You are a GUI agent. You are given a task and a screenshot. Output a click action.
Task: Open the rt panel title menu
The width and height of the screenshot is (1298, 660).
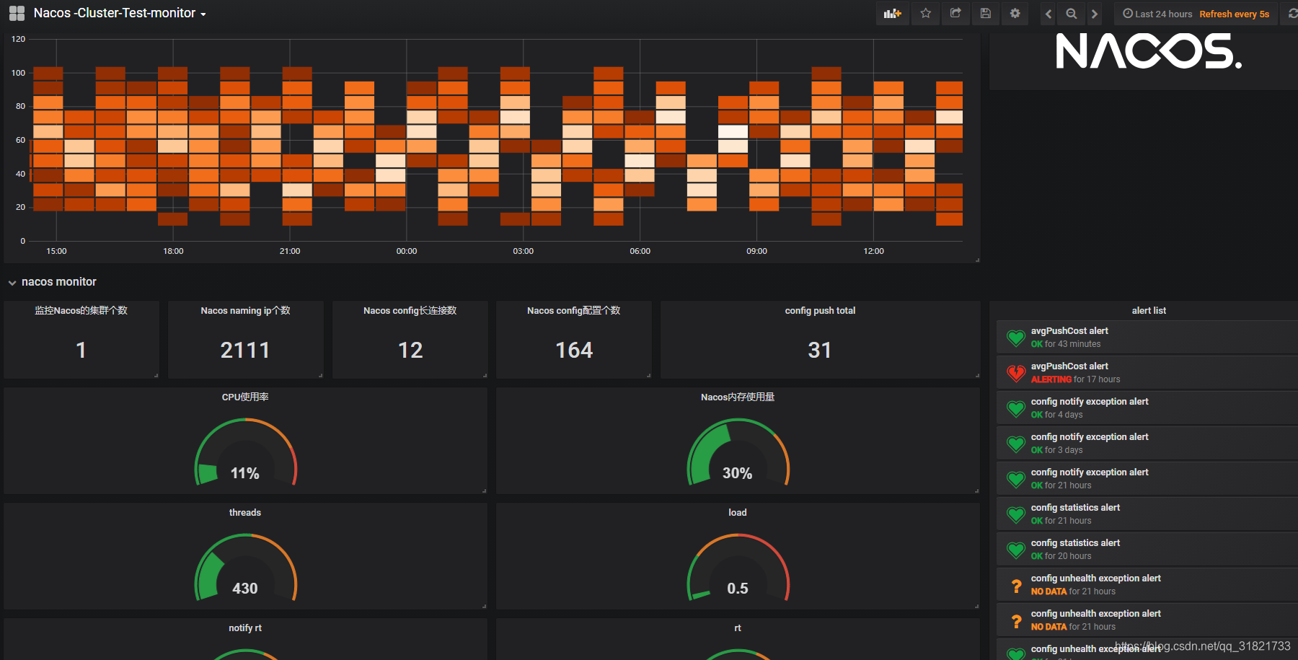(738, 628)
